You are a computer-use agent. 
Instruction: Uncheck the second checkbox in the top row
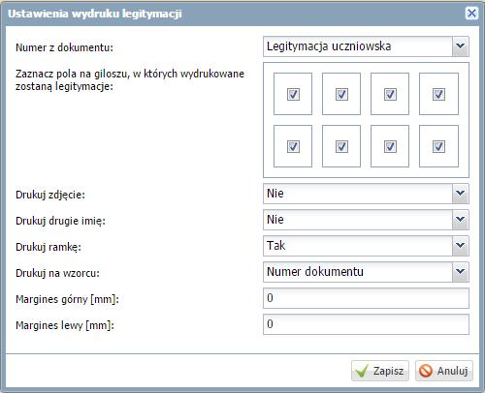pyautogui.click(x=341, y=94)
